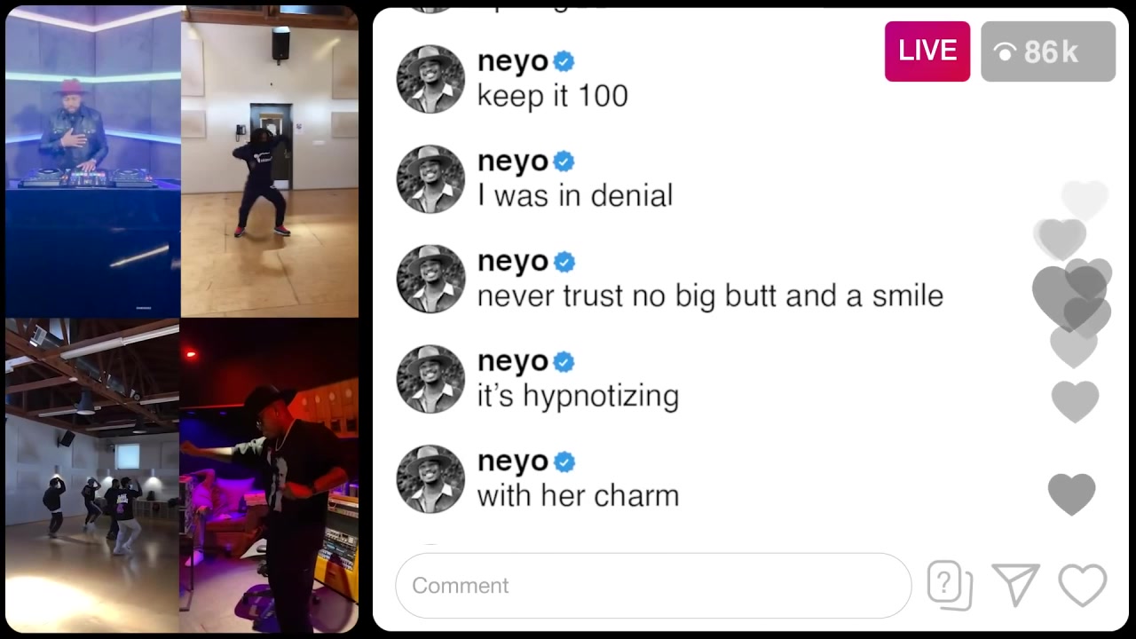1136x639 pixels.
Task: Click the 'never trust no big butt' comment text
Action: (710, 296)
